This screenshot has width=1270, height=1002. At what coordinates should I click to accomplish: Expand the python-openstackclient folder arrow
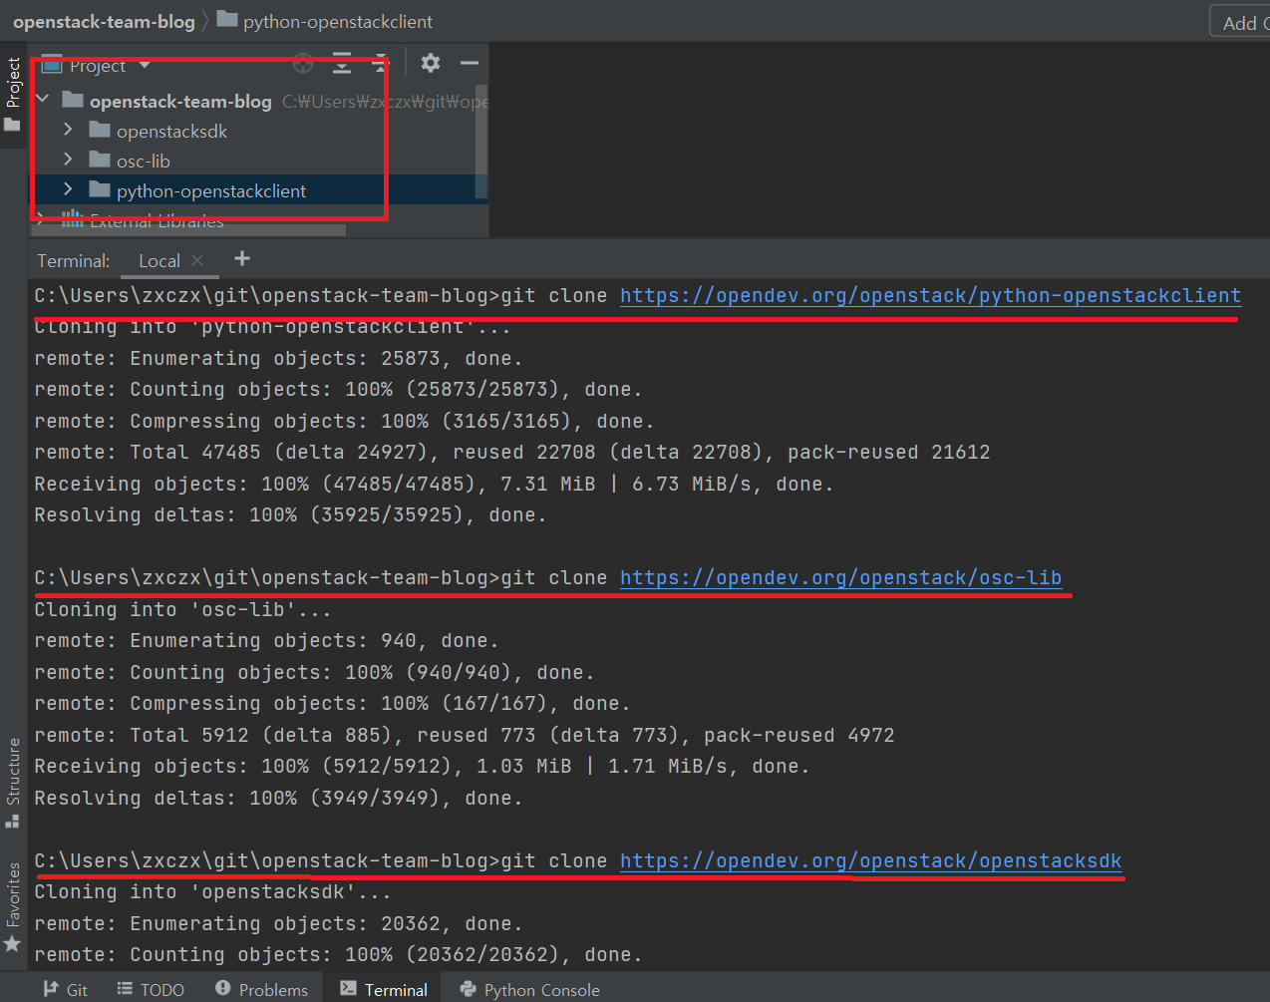tap(68, 189)
